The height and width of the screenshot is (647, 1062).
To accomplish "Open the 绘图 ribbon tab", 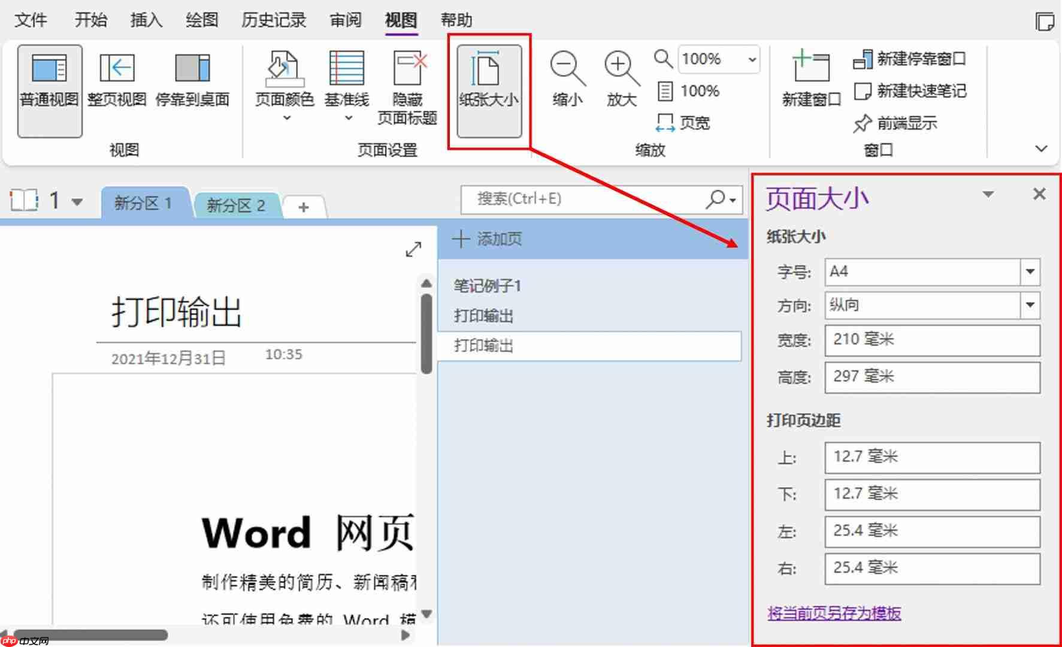I will pos(202,20).
